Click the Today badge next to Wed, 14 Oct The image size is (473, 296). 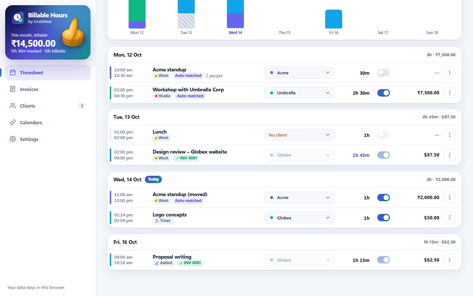click(153, 179)
